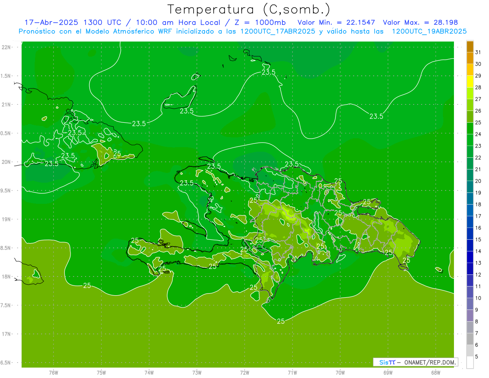The width and height of the screenshot is (489, 378).
Task: Click the legend value '17'
Action: [x=478, y=216]
